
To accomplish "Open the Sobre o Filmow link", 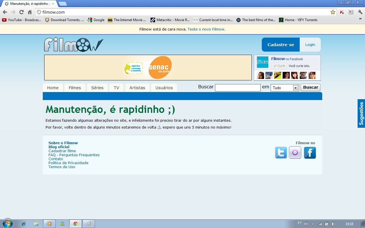I will coord(63,143).
